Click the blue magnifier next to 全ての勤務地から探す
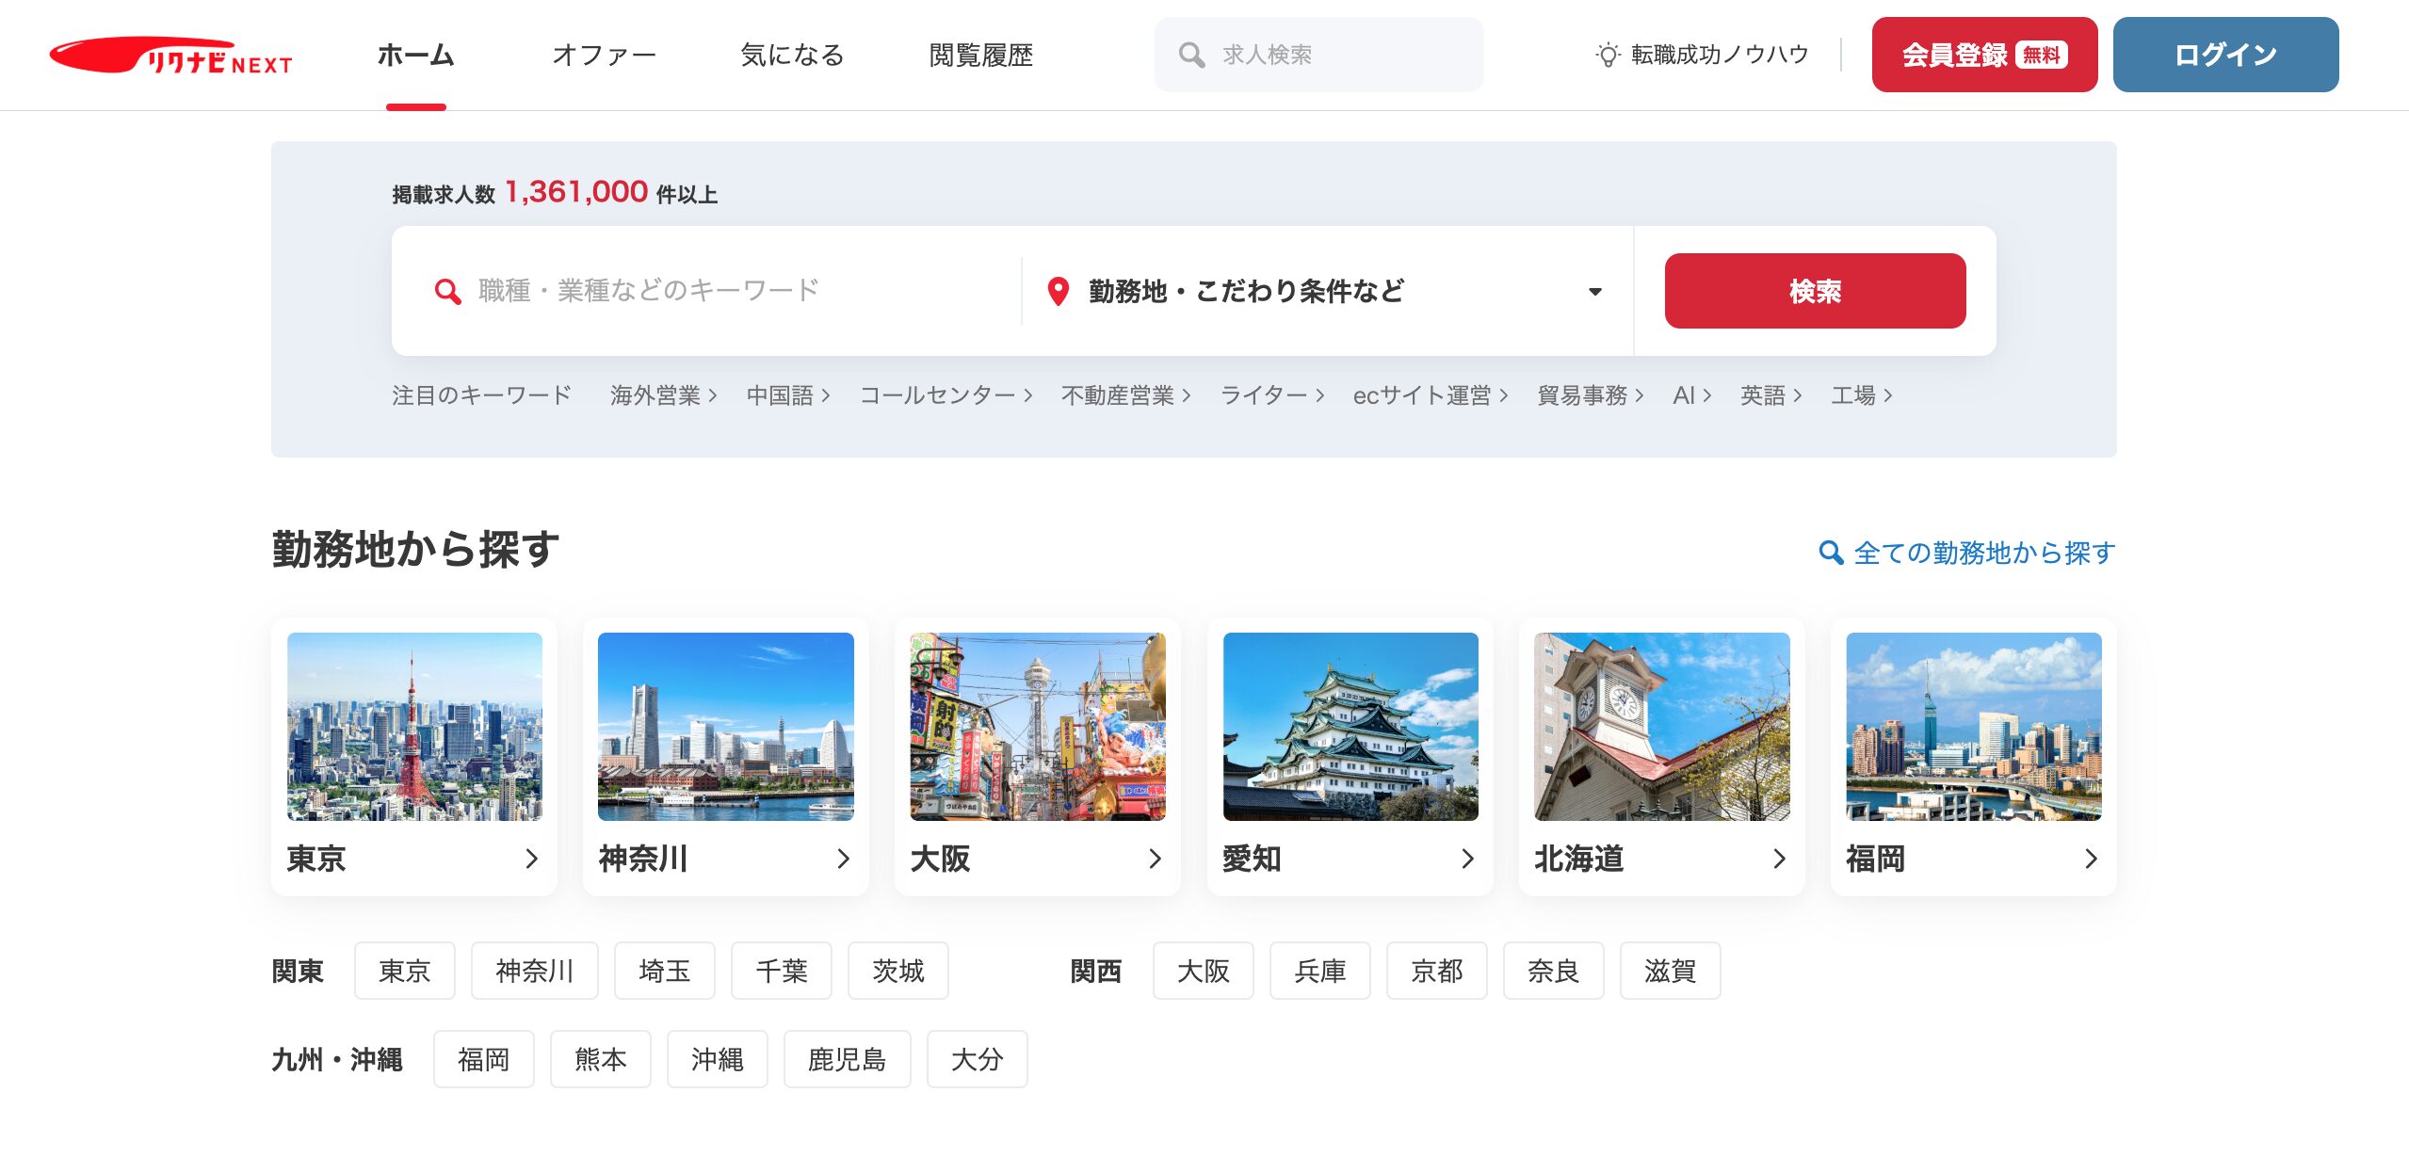 coord(1830,553)
